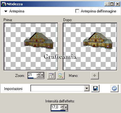Decrease Intensità dell'effetto with down arrow

point(62,109)
